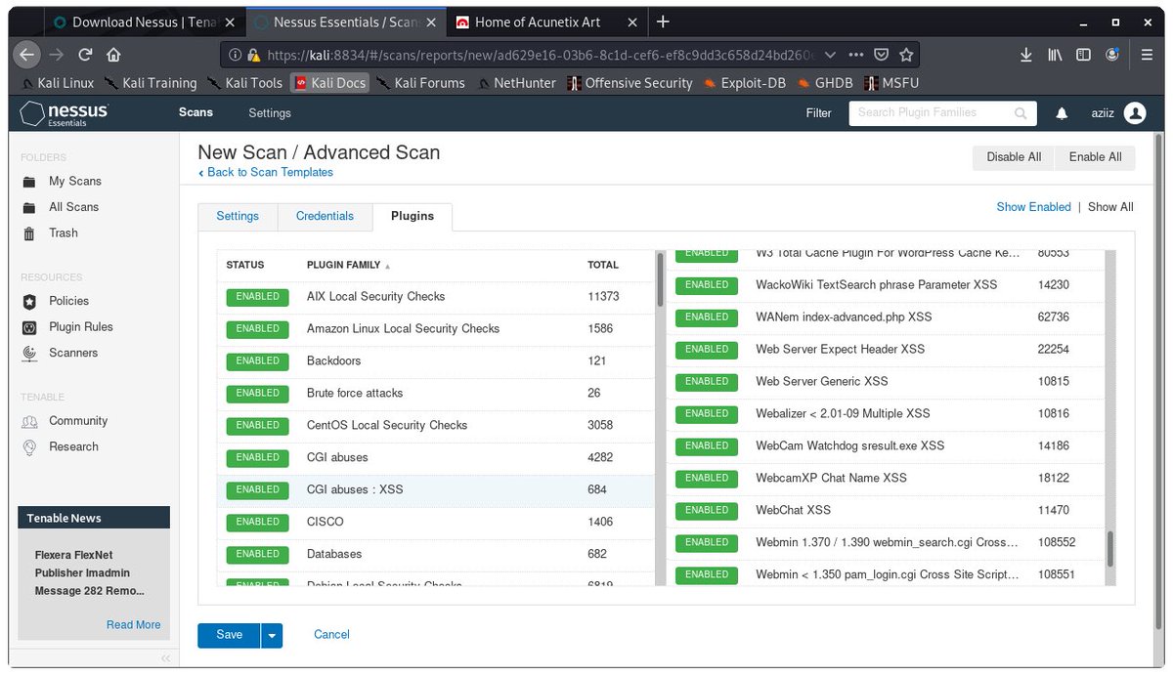Open the browser library icon

1055,56
